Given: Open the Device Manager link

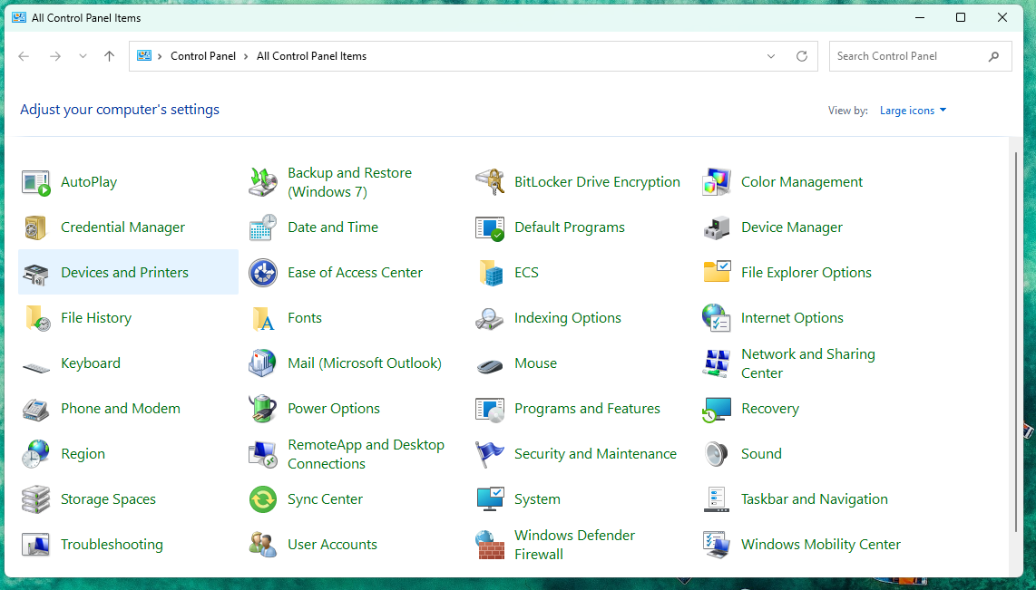Looking at the screenshot, I should [792, 227].
